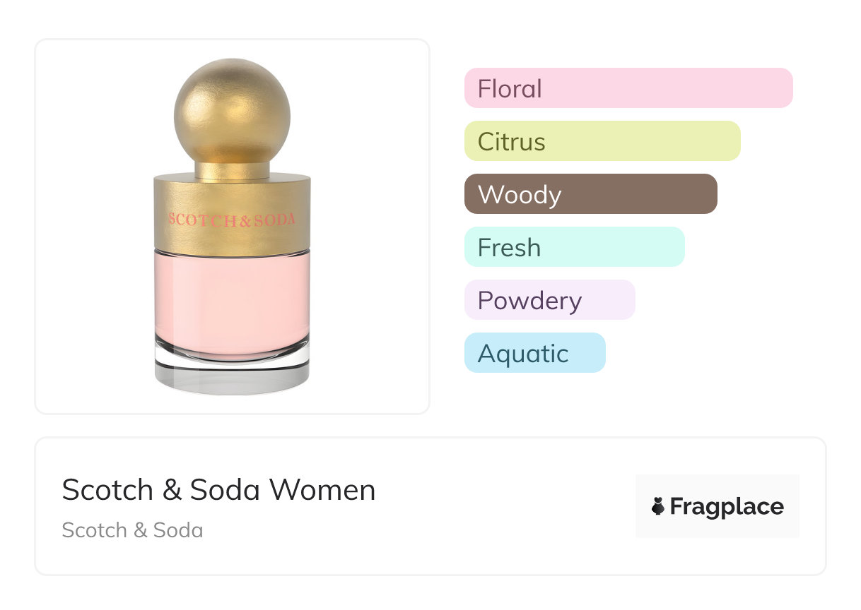This screenshot has height=610, width=861.
Task: Click the word Floral in the pink bar
Action: (510, 89)
